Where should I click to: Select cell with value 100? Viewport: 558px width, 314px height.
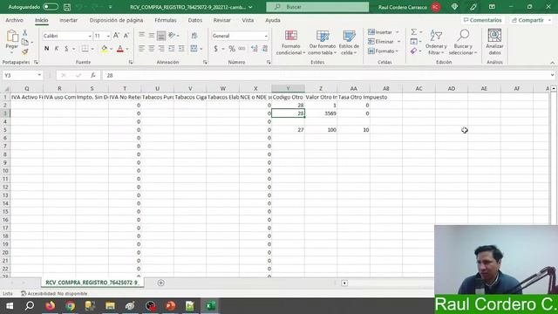[321, 130]
